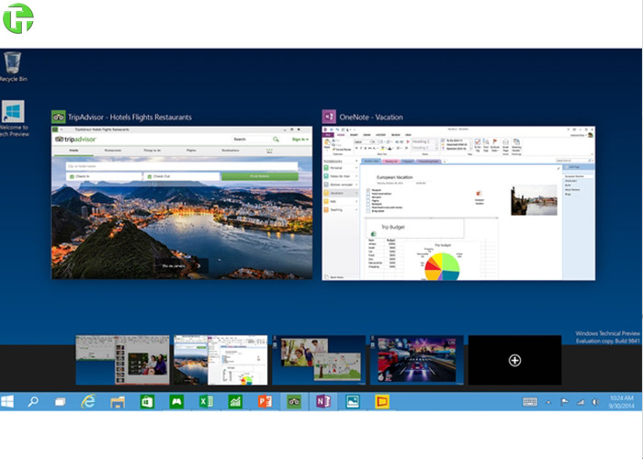Click the taskbar Search magnifier icon
Viewport: 643px width, 459px height.
(x=33, y=401)
